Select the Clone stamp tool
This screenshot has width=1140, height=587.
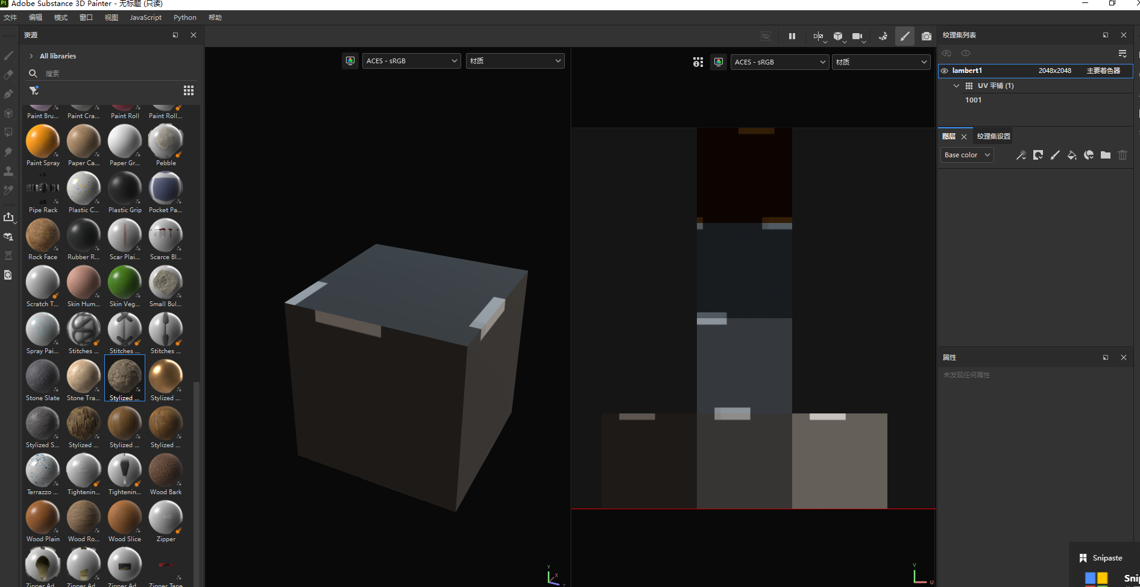[8, 171]
